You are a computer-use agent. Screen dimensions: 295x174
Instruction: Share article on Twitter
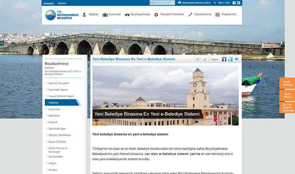click(x=230, y=59)
